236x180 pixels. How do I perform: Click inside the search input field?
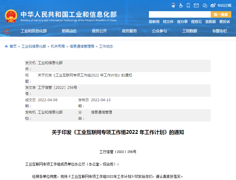[180, 14]
